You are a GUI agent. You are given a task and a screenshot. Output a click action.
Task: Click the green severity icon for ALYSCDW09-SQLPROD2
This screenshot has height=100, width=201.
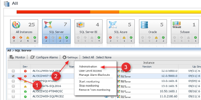tap(25, 96)
